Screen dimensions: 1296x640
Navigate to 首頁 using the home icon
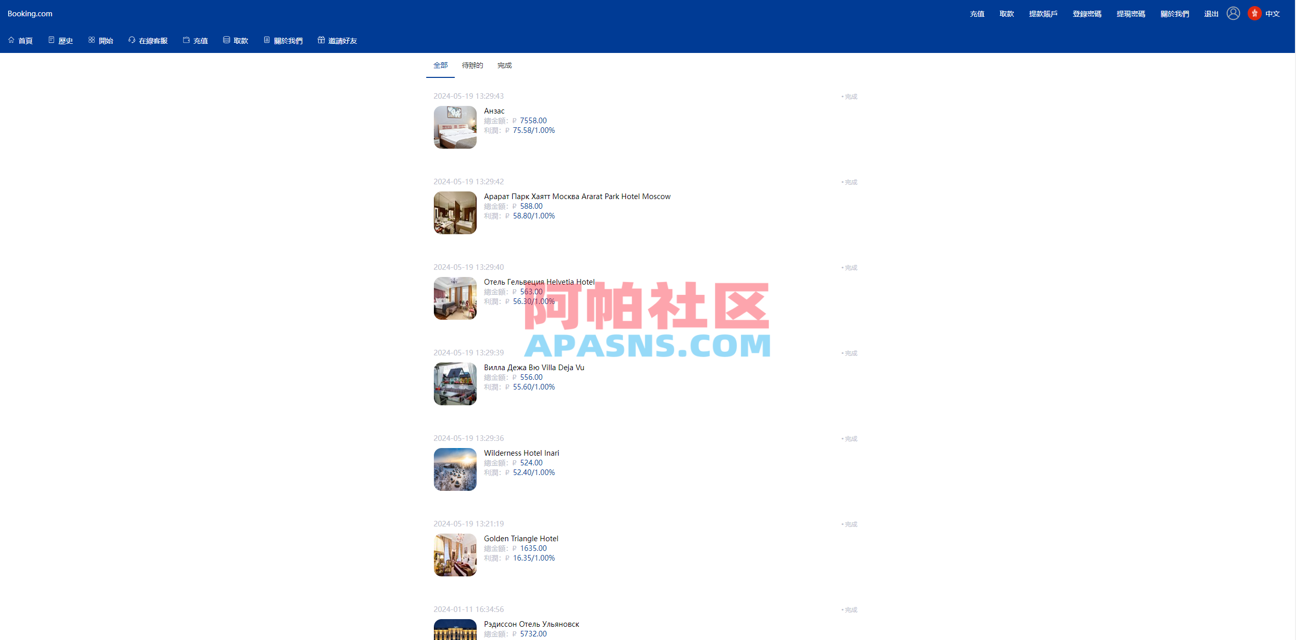tap(12, 40)
